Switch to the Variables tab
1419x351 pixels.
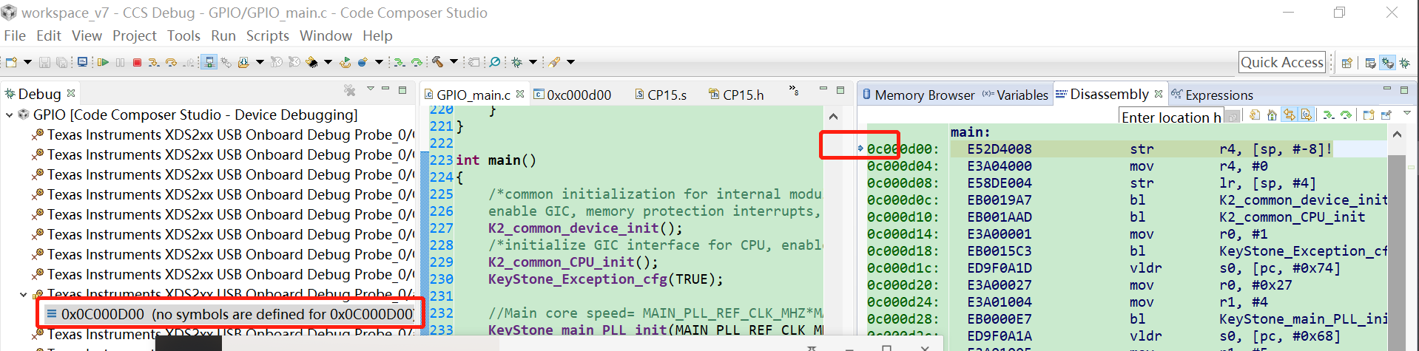(x=1015, y=95)
